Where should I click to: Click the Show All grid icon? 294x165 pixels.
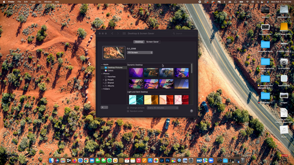[x=124, y=33]
